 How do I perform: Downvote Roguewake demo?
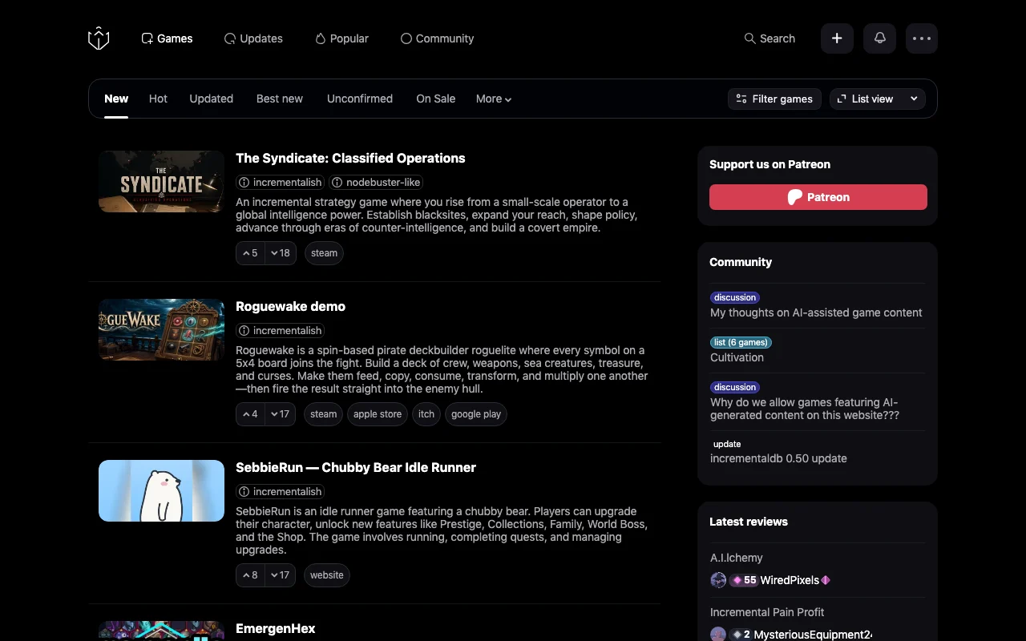tap(281, 414)
